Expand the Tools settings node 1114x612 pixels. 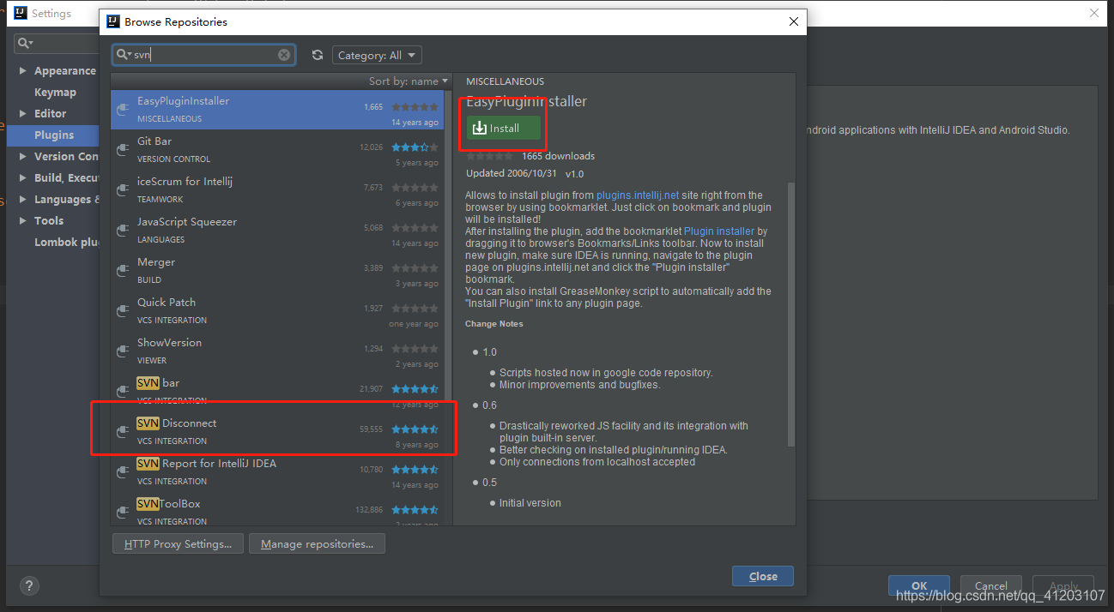coord(22,220)
